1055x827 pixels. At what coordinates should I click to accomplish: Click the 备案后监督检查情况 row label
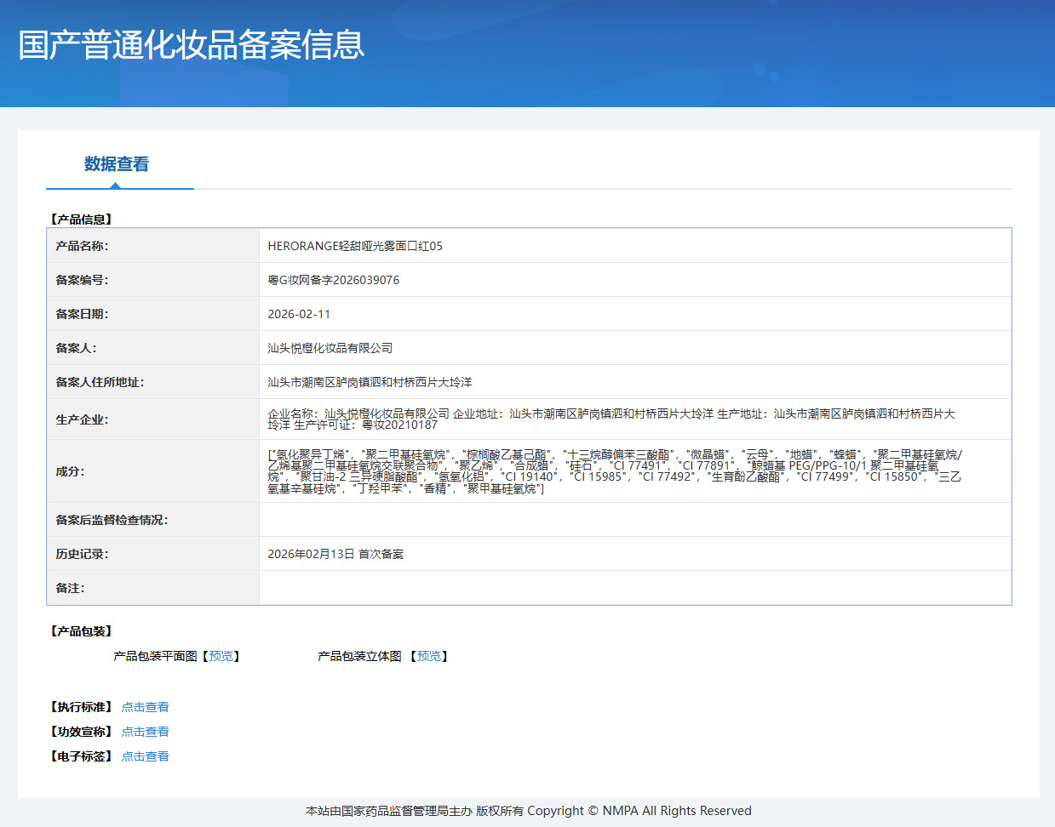pos(112,520)
